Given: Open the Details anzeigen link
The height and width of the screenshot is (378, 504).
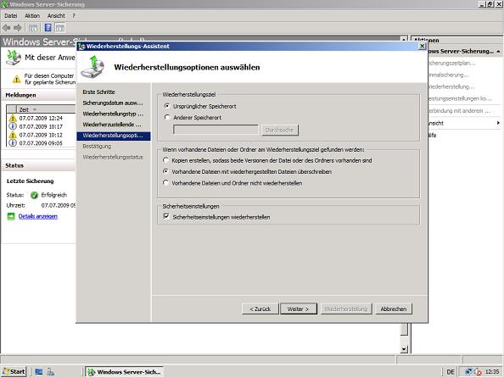Looking at the screenshot, I should (38, 216).
